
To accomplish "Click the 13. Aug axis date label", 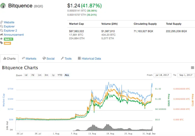I will pos(92,134).
